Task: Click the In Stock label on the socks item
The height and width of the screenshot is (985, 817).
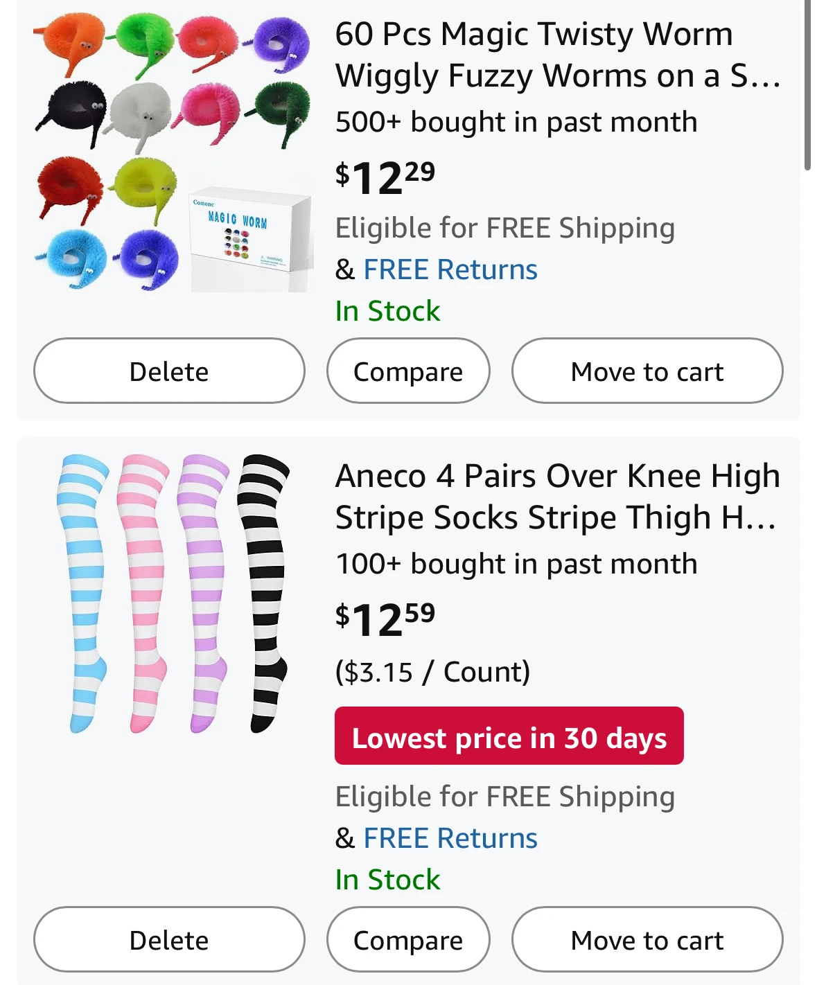Action: click(387, 880)
